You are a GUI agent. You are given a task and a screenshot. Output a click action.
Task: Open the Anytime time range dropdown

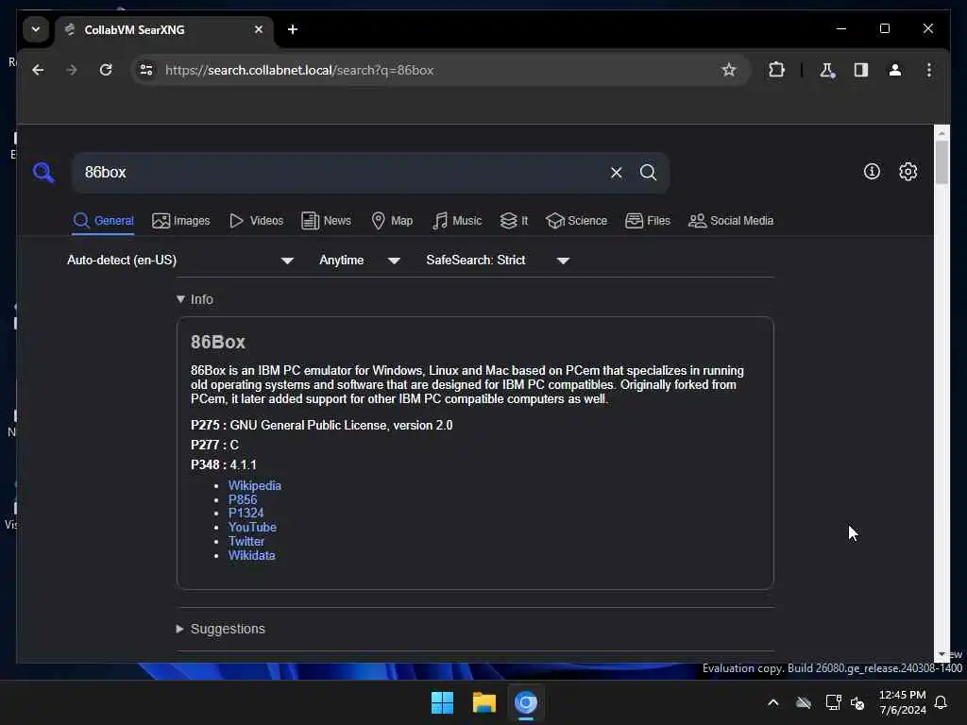[x=360, y=261]
